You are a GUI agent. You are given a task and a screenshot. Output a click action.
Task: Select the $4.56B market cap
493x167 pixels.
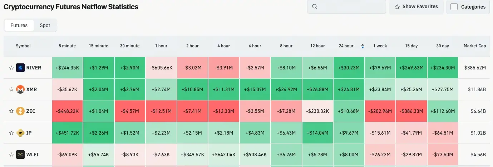pyautogui.click(x=478, y=155)
